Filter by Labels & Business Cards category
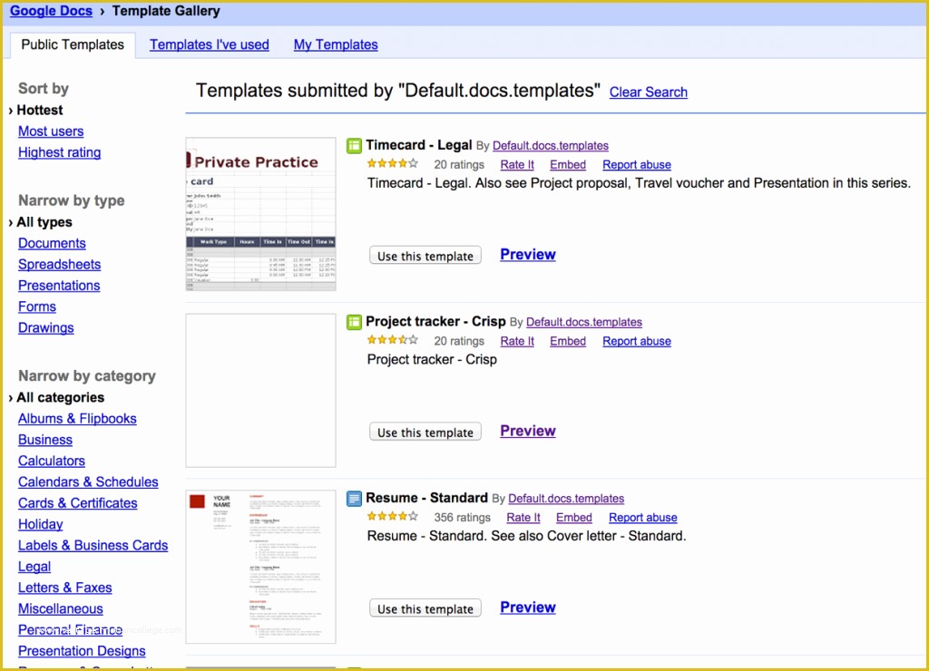 (93, 546)
